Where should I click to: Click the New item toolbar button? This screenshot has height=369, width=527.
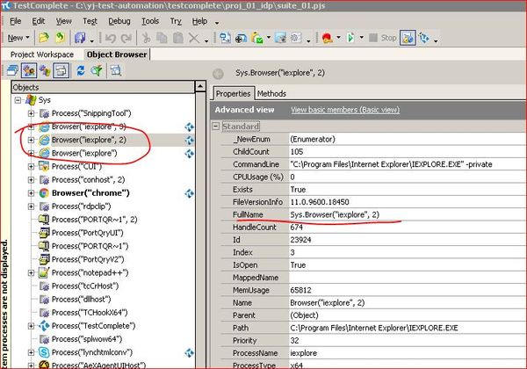coord(16,38)
